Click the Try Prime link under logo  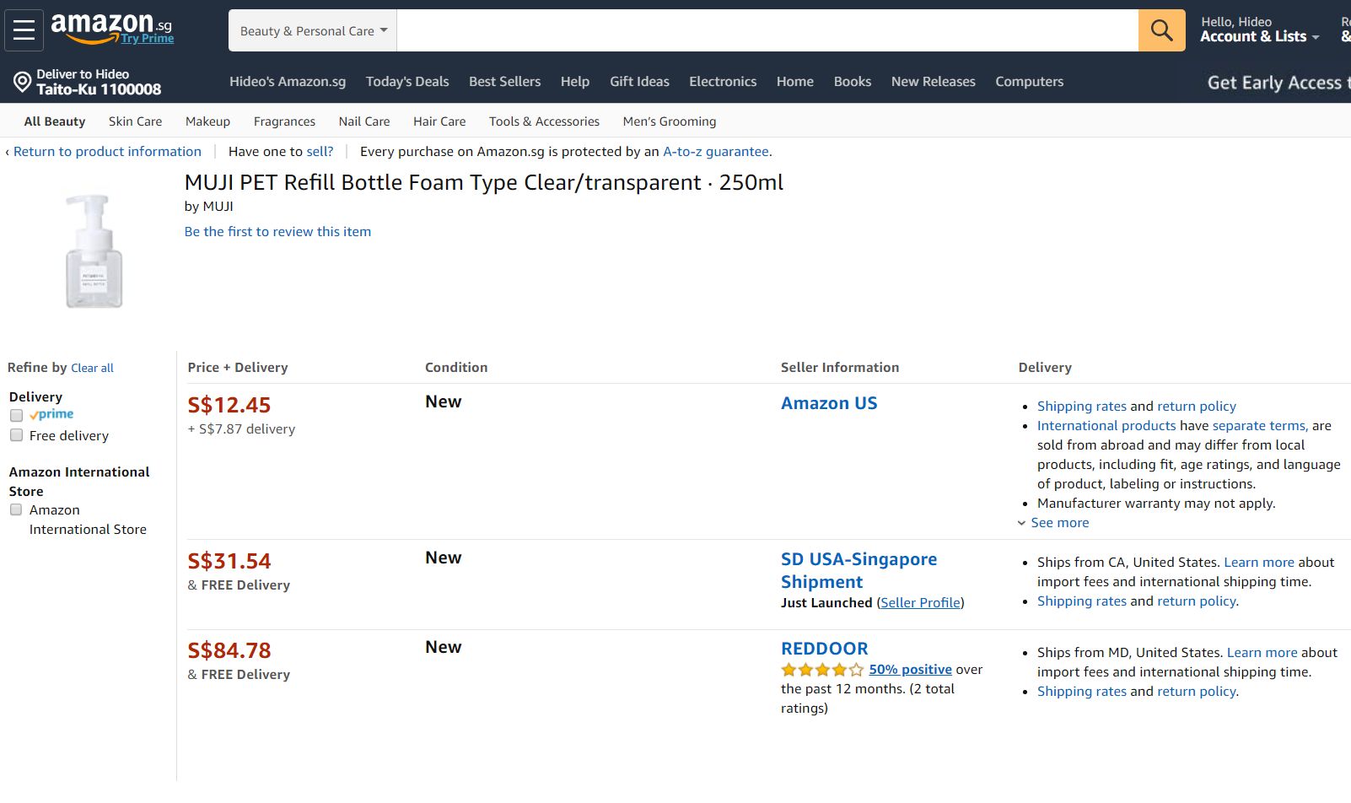point(147,38)
